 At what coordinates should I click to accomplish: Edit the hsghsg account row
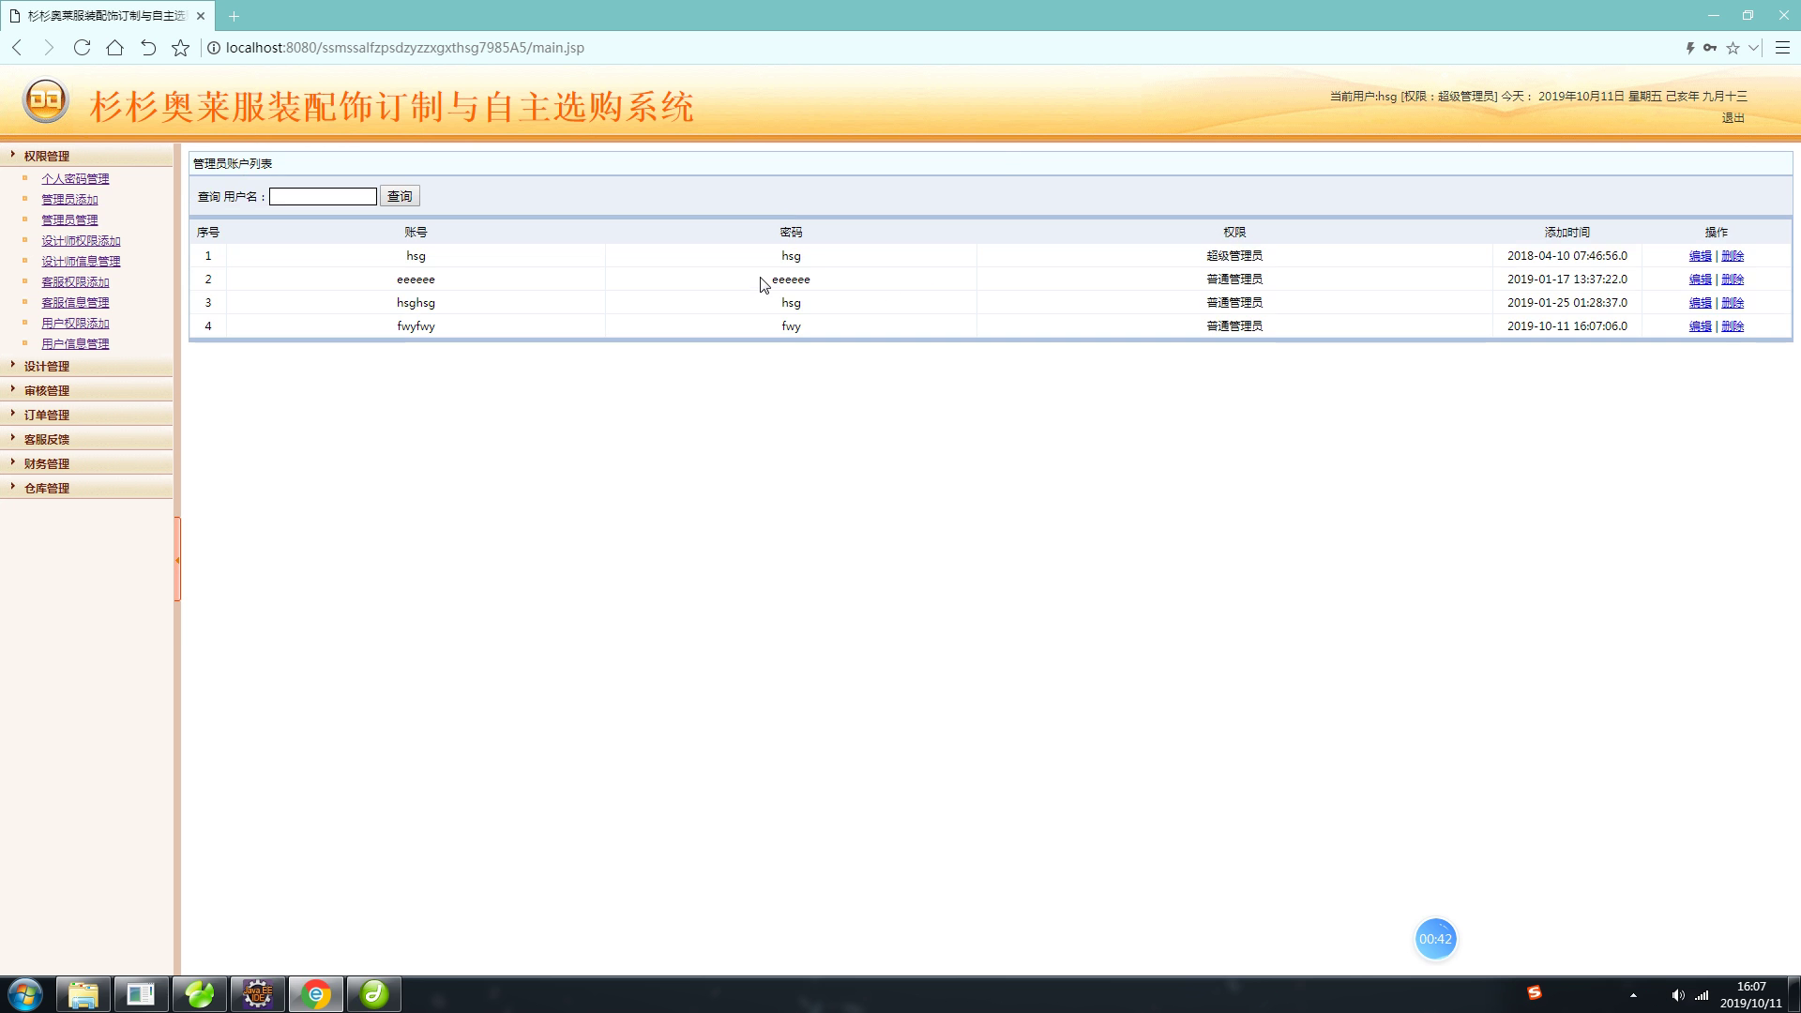[x=1700, y=303]
